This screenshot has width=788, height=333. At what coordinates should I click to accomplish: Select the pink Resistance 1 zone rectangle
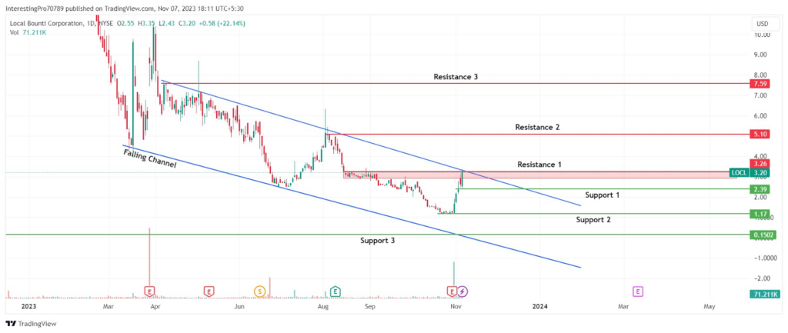539,175
